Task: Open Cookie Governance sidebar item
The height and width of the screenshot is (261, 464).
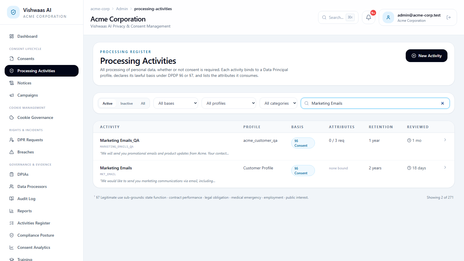Action: (x=41, y=117)
